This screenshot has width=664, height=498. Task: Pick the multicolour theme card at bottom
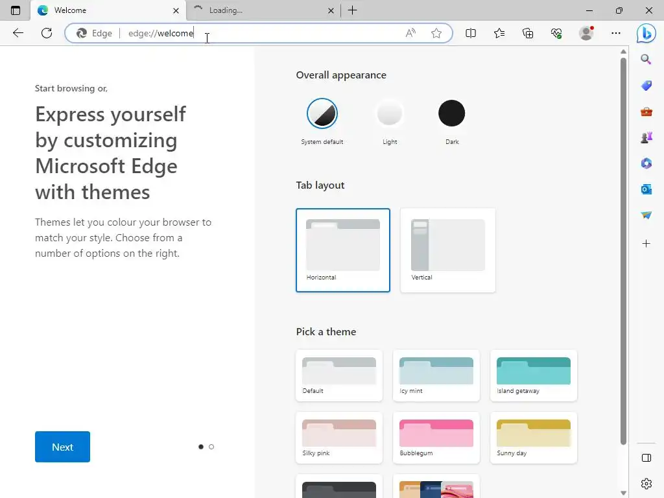pyautogui.click(x=436, y=487)
